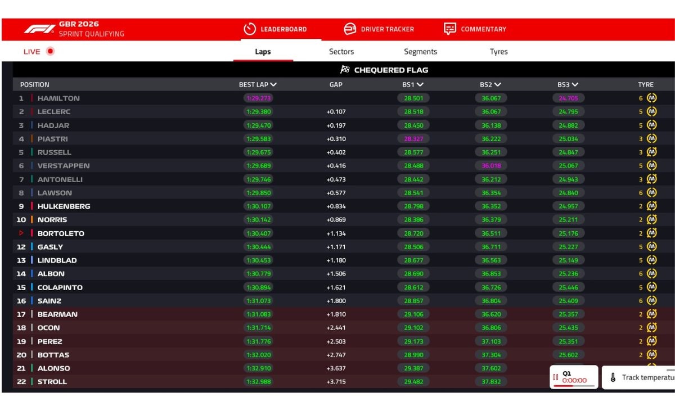Screen dimensions: 675x410
Task: Expand the BS1 column dropdown
Action: [420, 84]
